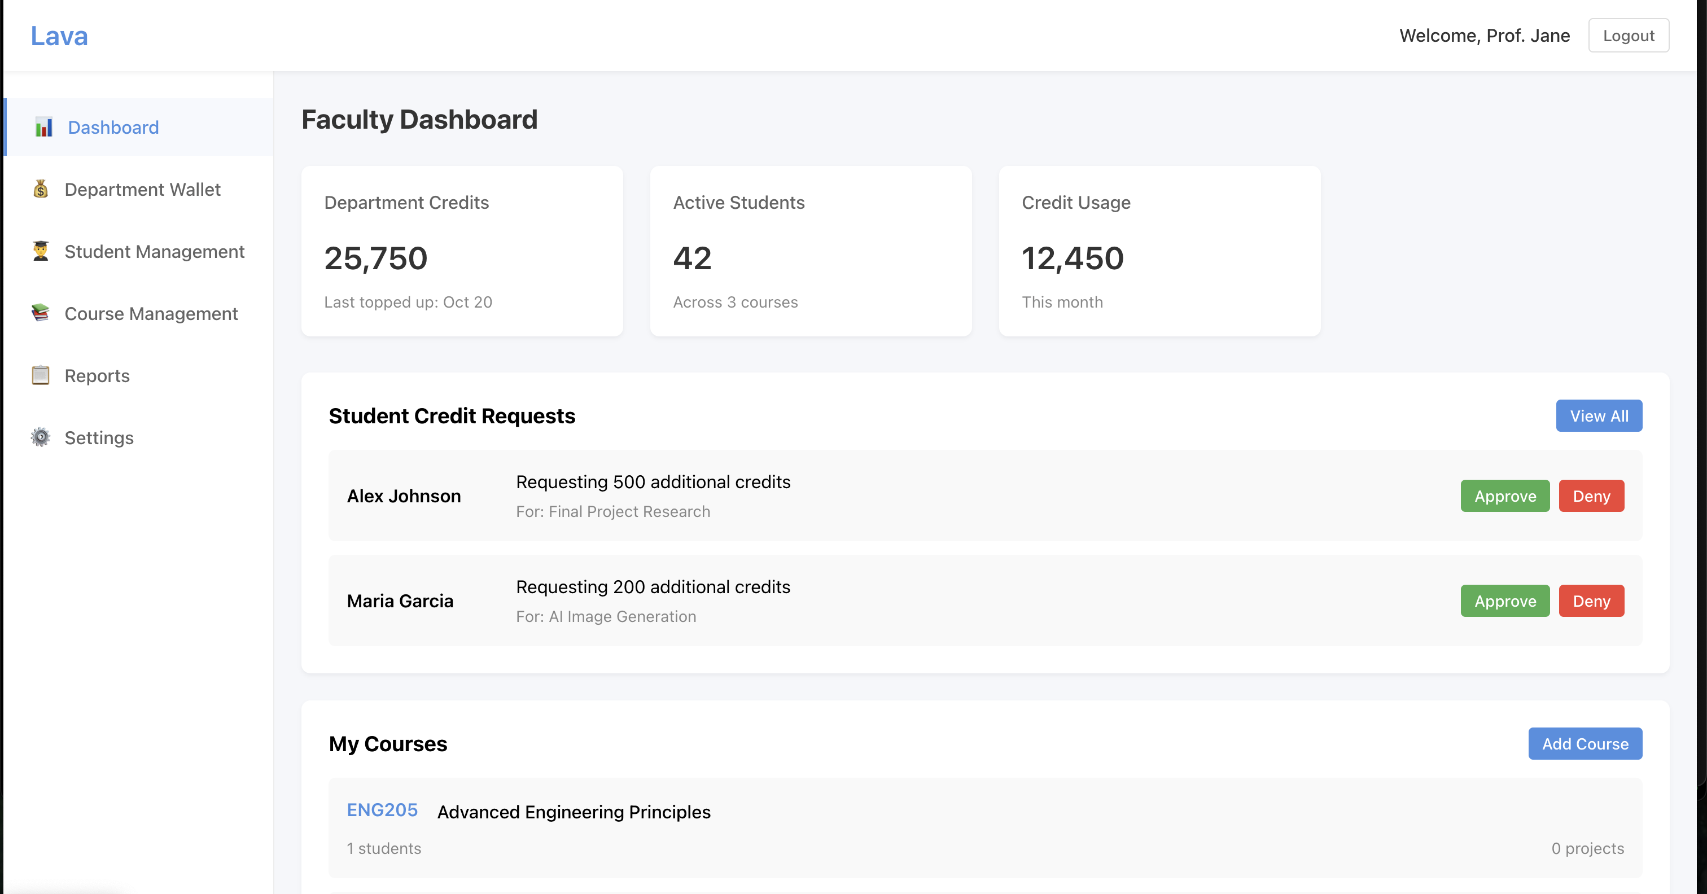
Task: Approve Alex Johnson's credit request
Action: coord(1504,496)
